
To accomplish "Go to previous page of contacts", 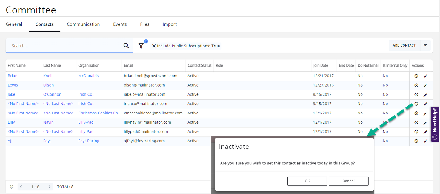I will click(x=21, y=187).
